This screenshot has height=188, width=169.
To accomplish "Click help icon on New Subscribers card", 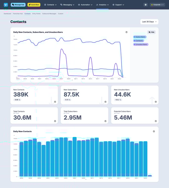I will coord(105,102).
